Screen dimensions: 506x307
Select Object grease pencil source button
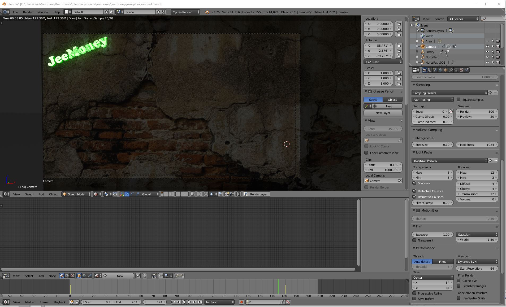click(x=392, y=100)
